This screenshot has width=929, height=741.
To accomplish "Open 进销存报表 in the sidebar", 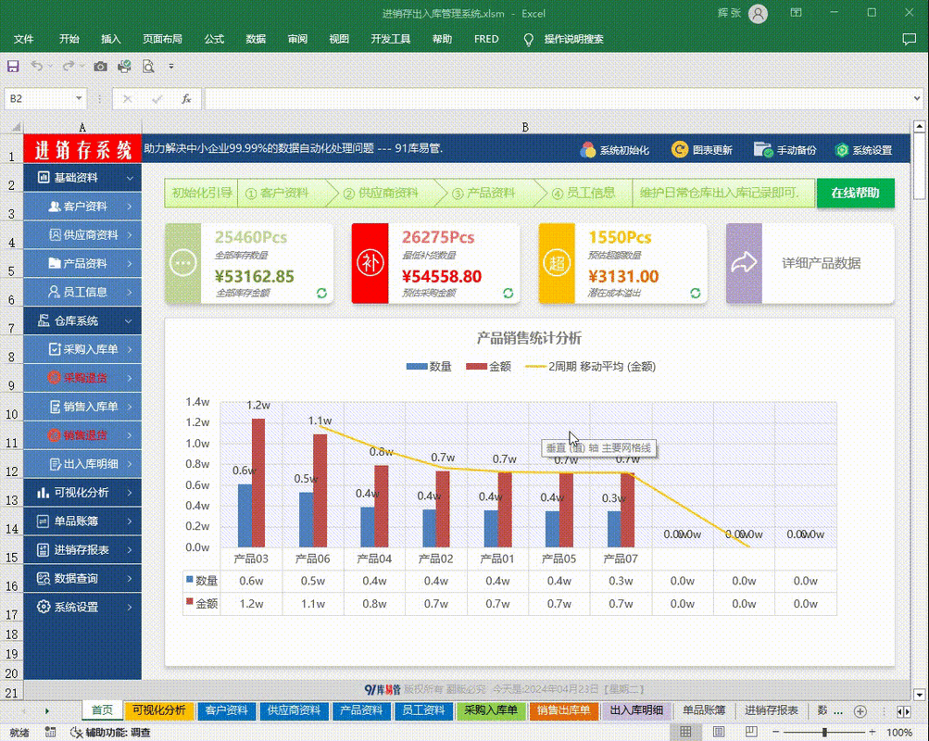I will 82,549.
